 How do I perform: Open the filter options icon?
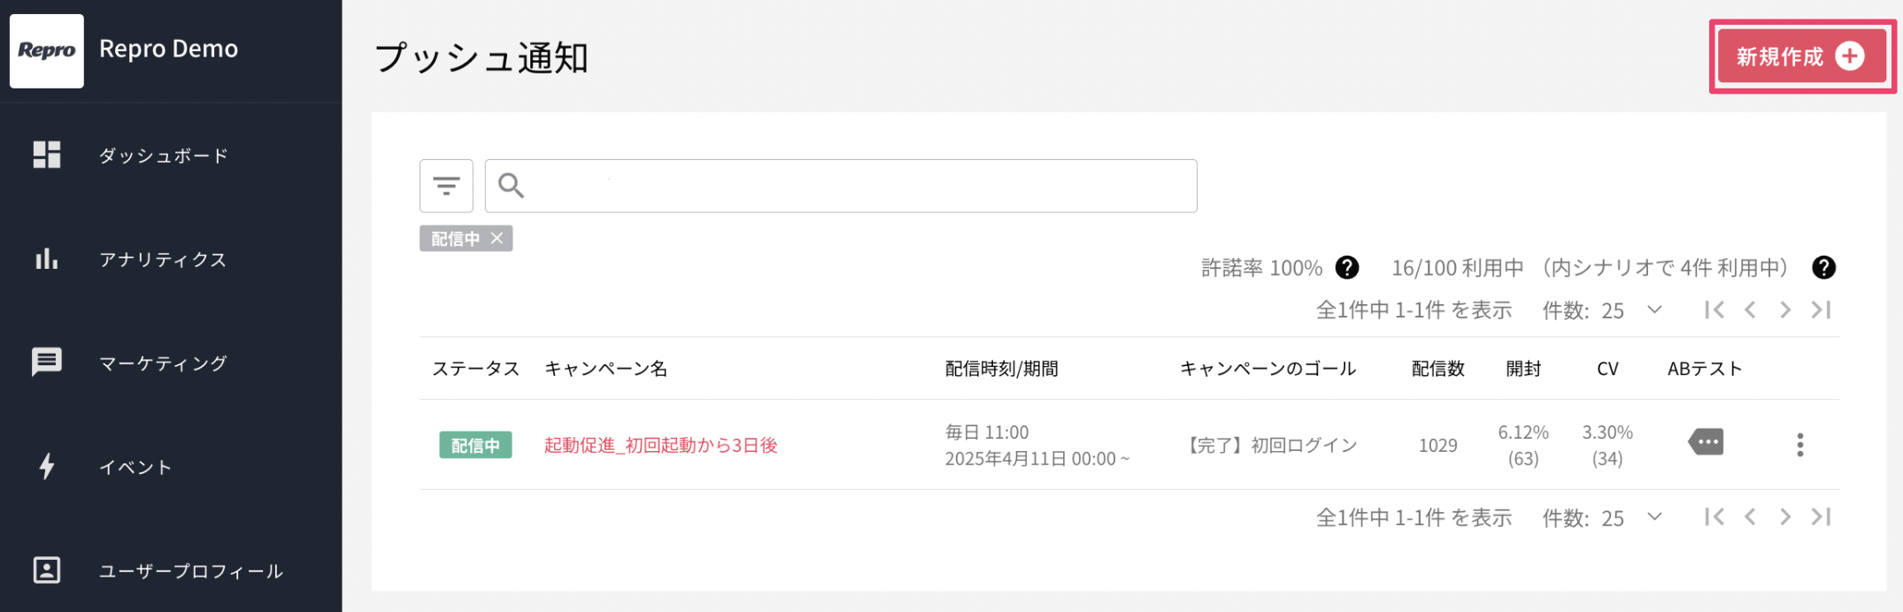click(x=446, y=186)
